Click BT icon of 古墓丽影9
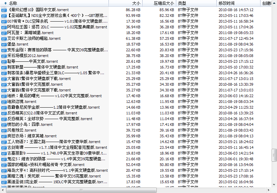The height and width of the screenshot is (193, 277). 4,154
